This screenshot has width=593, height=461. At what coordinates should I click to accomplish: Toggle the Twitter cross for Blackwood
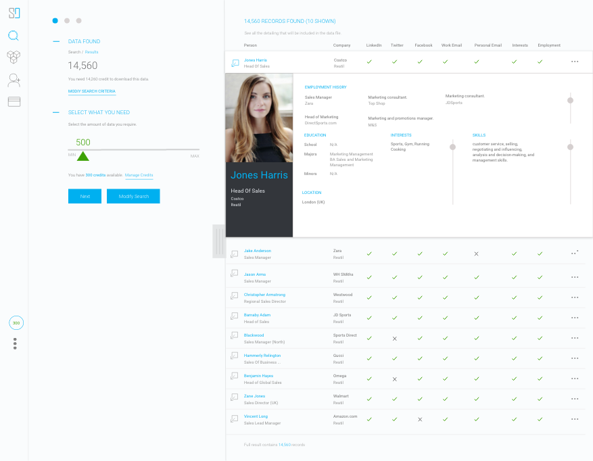pyautogui.click(x=395, y=338)
